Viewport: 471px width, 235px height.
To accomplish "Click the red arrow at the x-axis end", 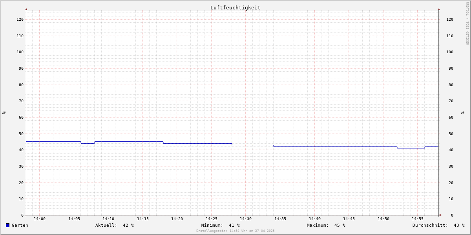I will point(440,215).
